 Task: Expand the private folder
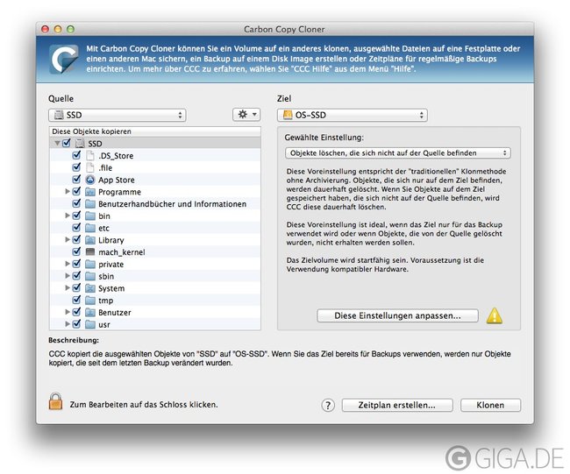68,264
